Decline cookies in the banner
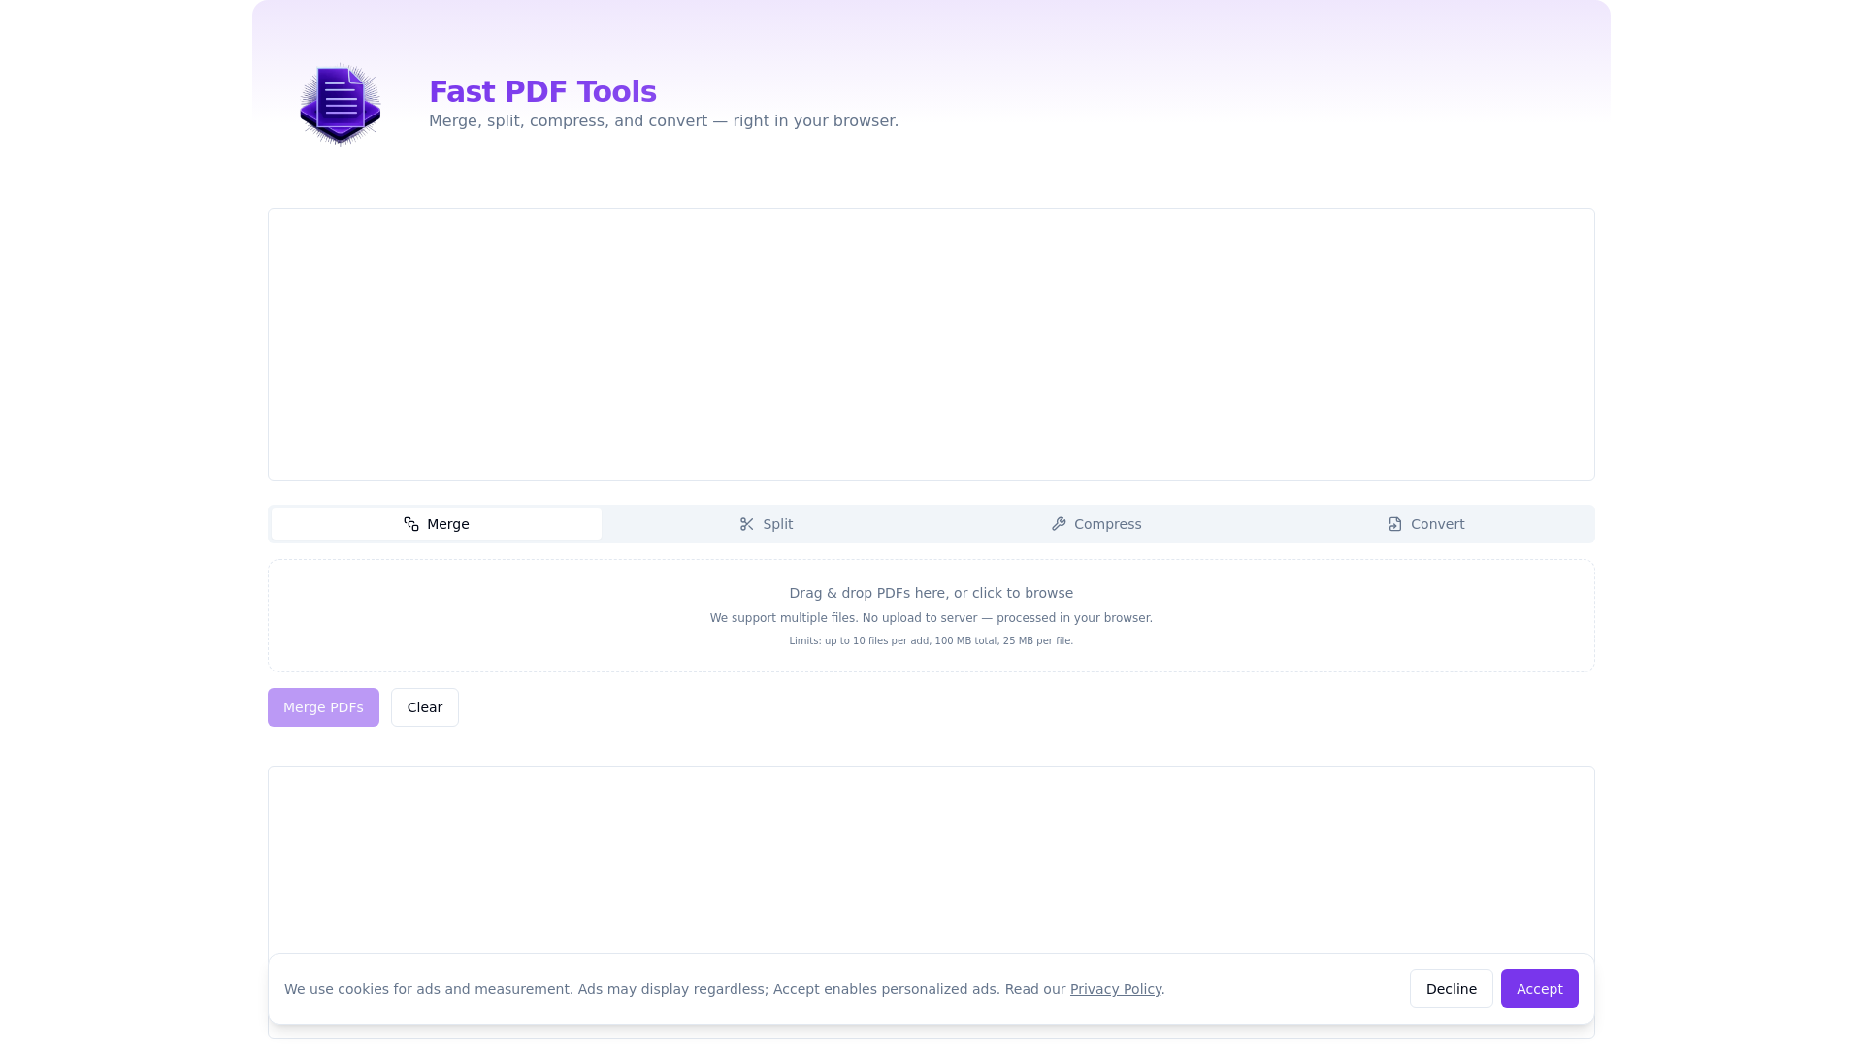Viewport: 1863px width, 1048px height. click(x=1452, y=989)
